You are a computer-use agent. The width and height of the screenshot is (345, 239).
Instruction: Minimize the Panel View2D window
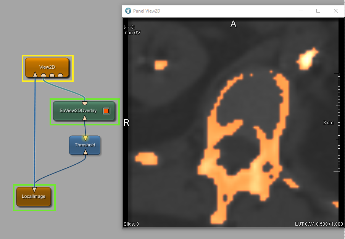(x=301, y=11)
